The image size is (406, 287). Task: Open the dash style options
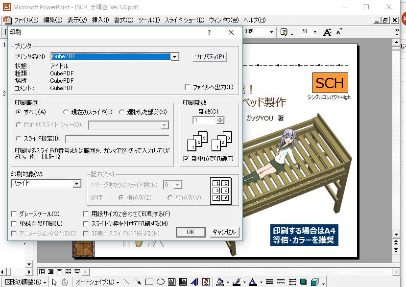281,282
